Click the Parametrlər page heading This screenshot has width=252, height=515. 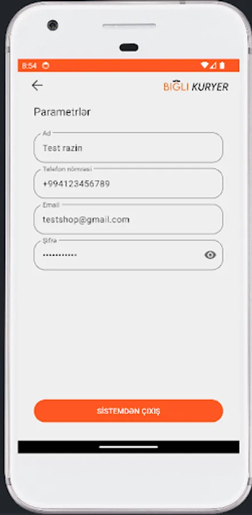[62, 112]
